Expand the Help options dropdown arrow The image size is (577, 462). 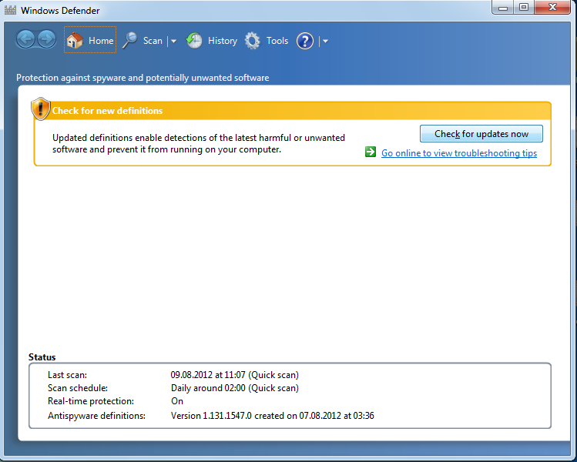pos(325,42)
